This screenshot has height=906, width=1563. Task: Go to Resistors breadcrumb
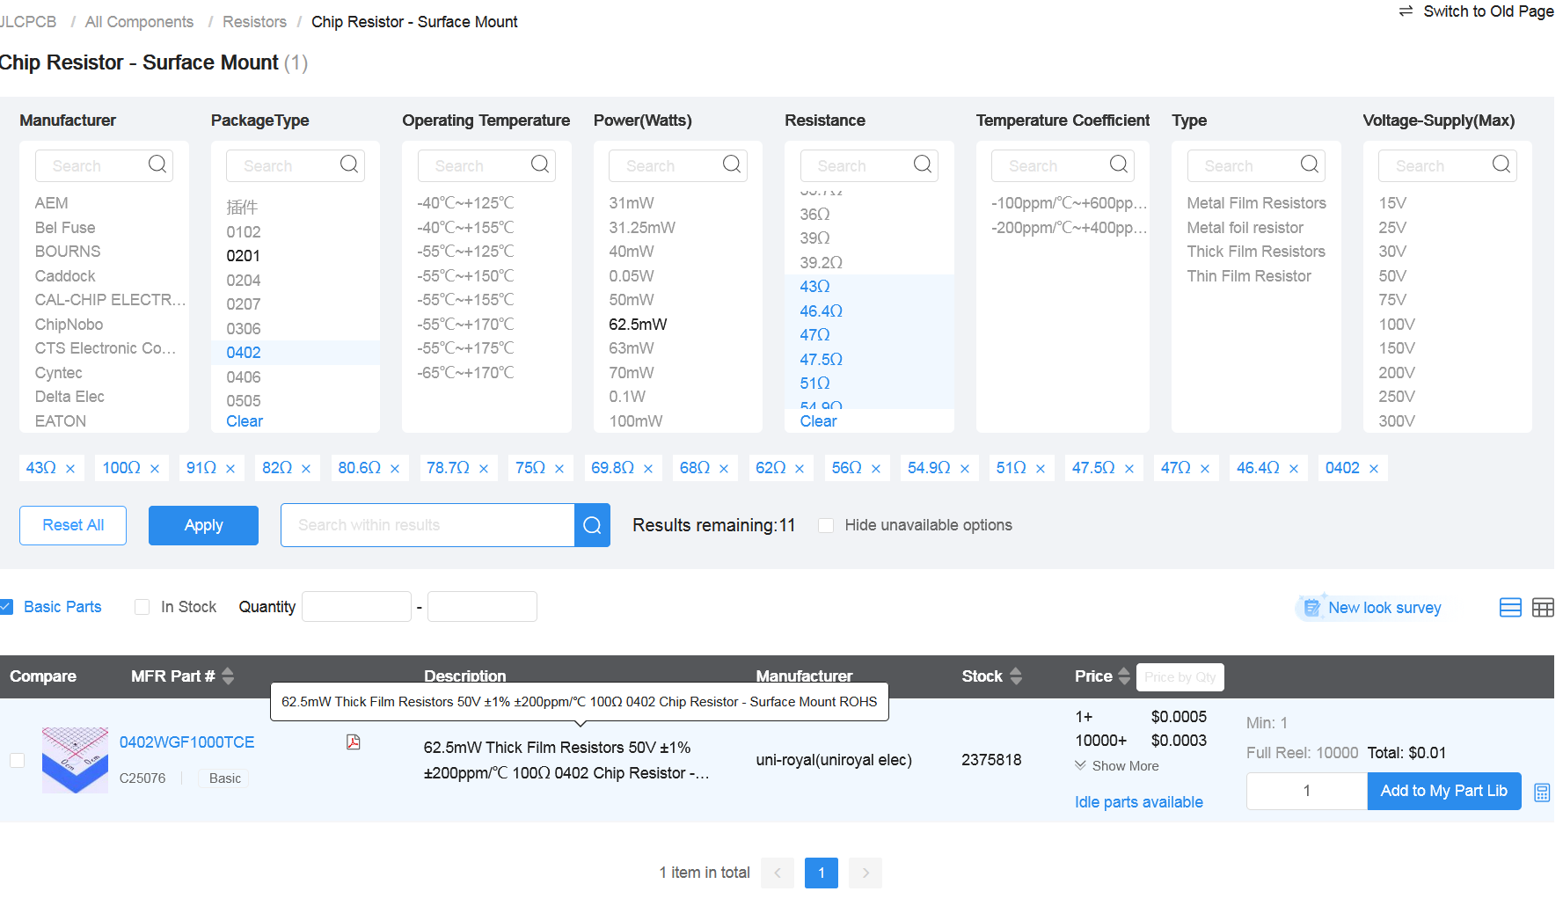click(x=254, y=22)
